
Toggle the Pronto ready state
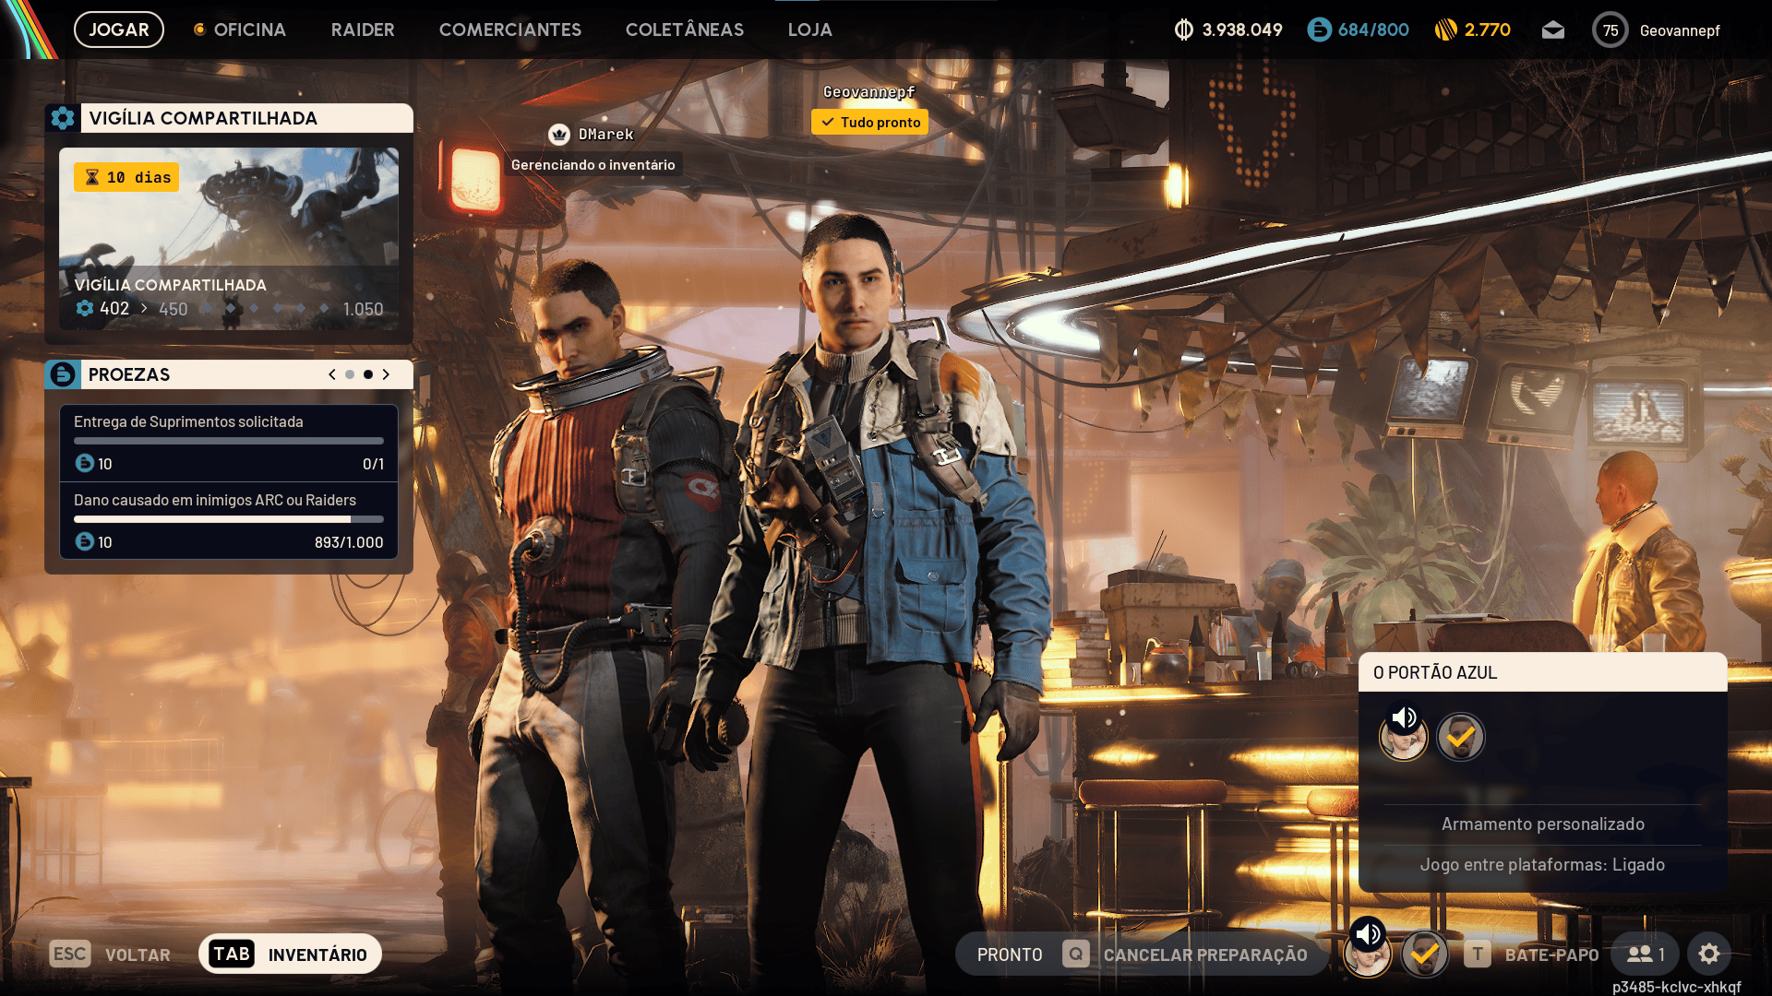pos(1010,954)
